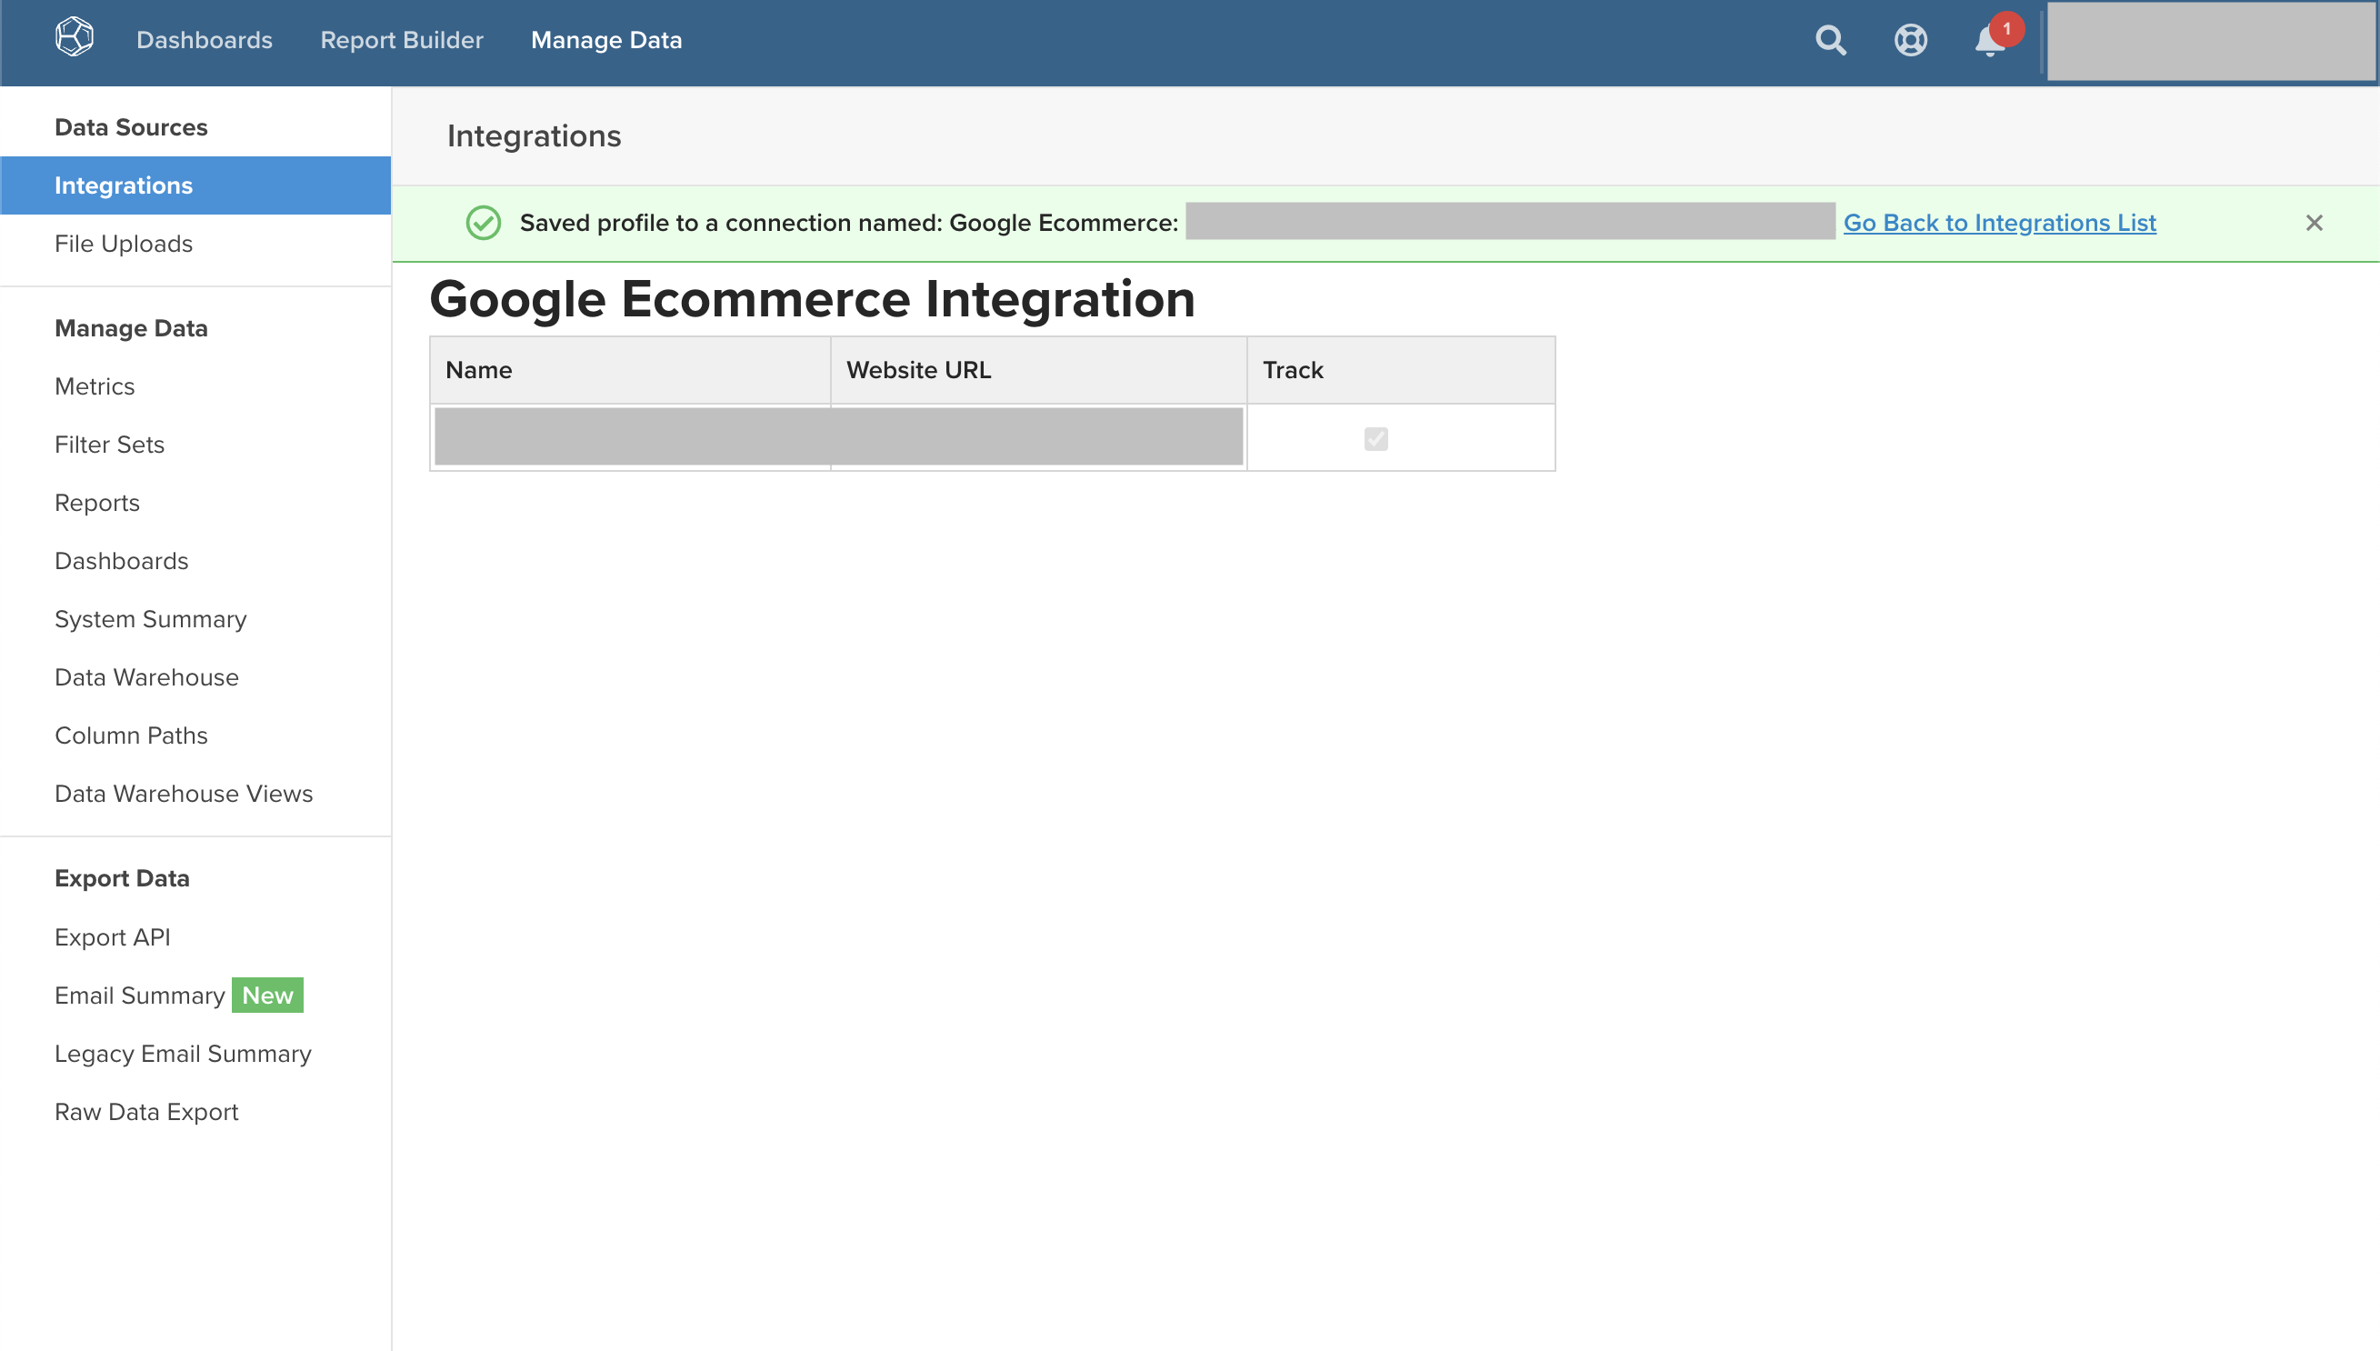2380x1351 pixels.
Task: Select File Uploads from the sidebar
Action: [x=124, y=244]
